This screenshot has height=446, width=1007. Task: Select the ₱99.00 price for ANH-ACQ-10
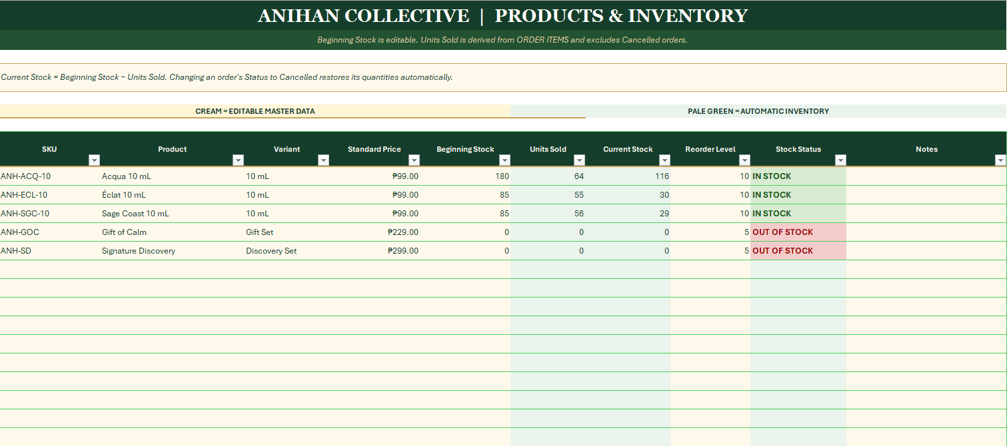tap(375, 176)
